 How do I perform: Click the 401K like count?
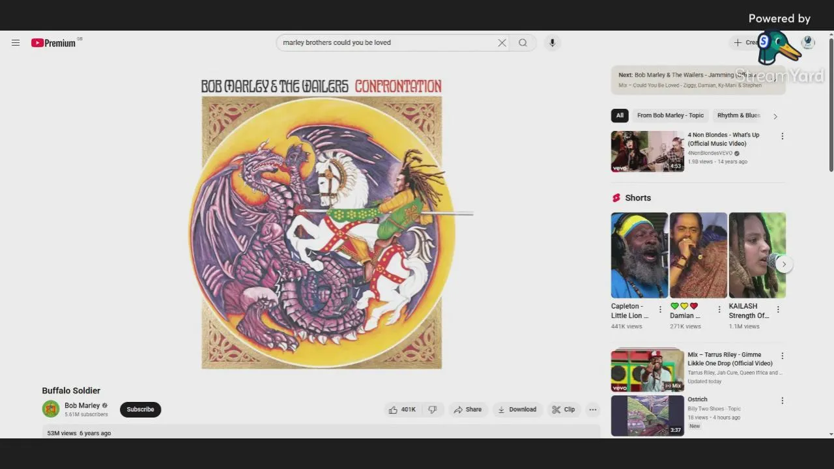point(409,410)
